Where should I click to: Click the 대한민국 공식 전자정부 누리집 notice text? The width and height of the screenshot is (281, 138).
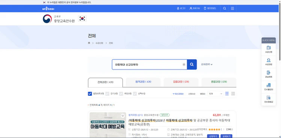pyautogui.click(x=69, y=2)
